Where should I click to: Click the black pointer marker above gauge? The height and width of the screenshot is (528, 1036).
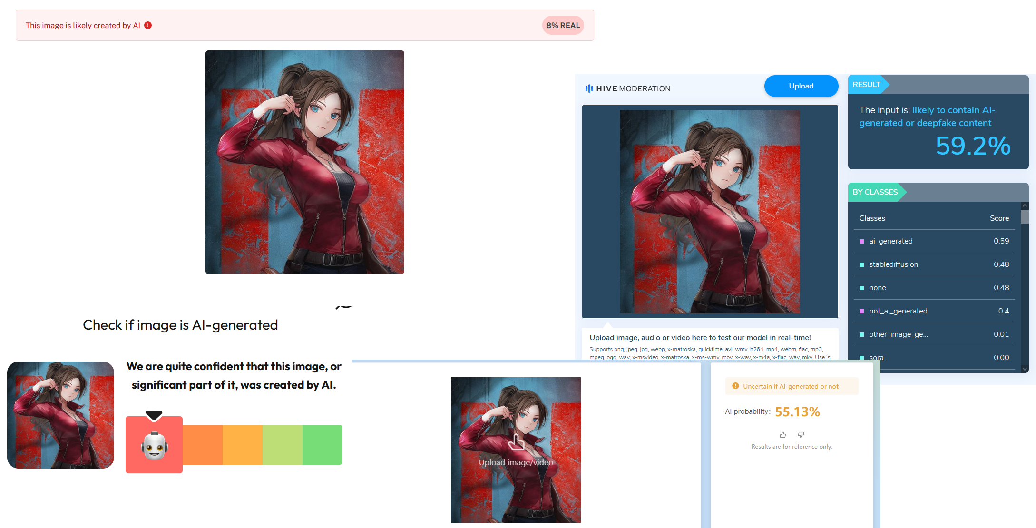click(x=154, y=416)
